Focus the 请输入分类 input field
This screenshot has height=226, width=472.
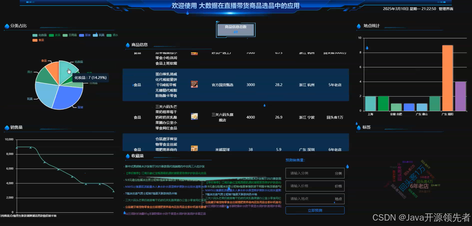(x=315, y=173)
